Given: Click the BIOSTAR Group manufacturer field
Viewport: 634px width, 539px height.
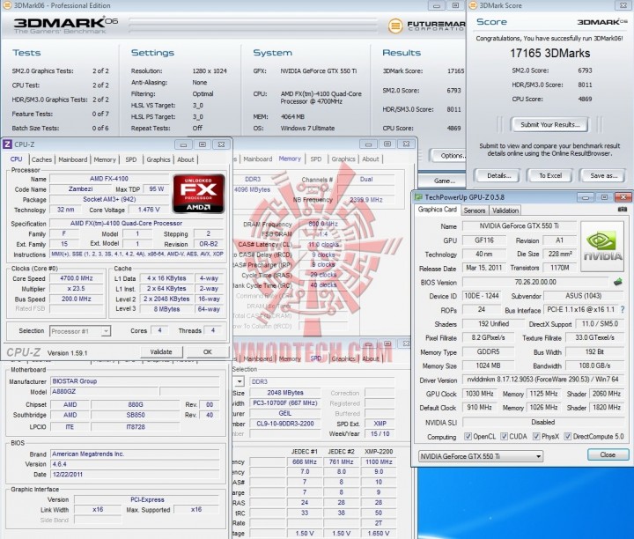Looking at the screenshot, I should click(135, 380).
